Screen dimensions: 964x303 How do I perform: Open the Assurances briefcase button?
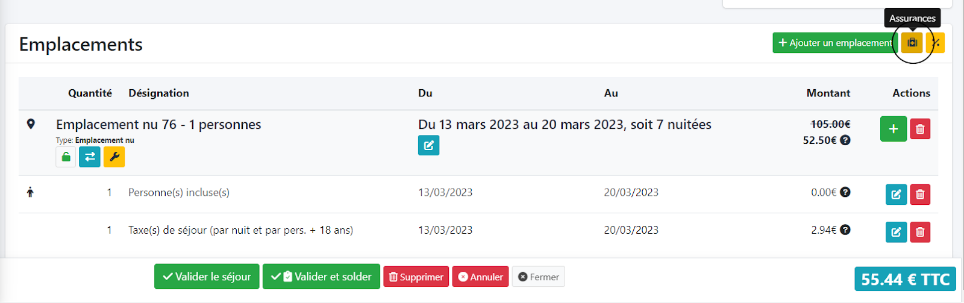point(912,43)
